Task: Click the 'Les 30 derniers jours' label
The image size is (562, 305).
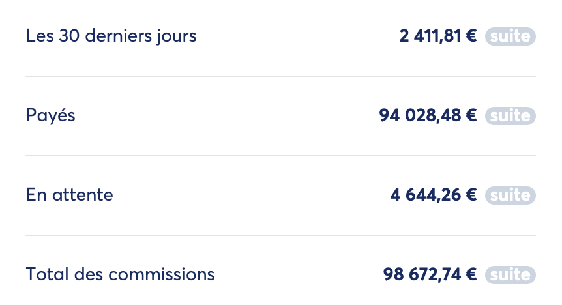Action: [x=111, y=36]
